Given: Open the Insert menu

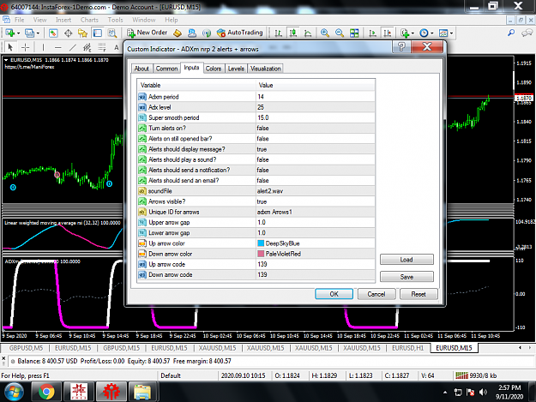Looking at the screenshot, I should 63,20.
